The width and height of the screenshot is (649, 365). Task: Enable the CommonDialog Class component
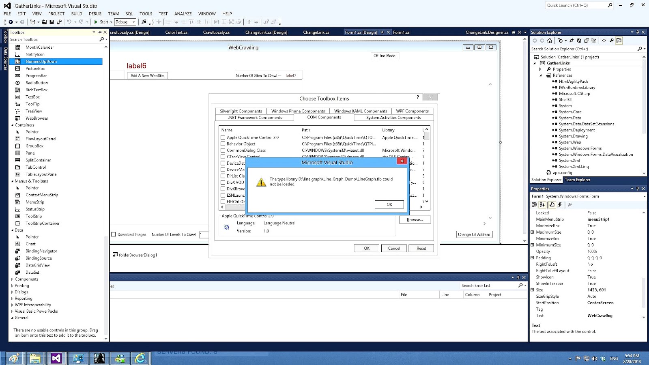(223, 150)
